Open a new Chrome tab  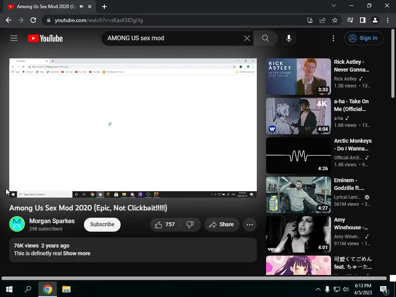104,7
